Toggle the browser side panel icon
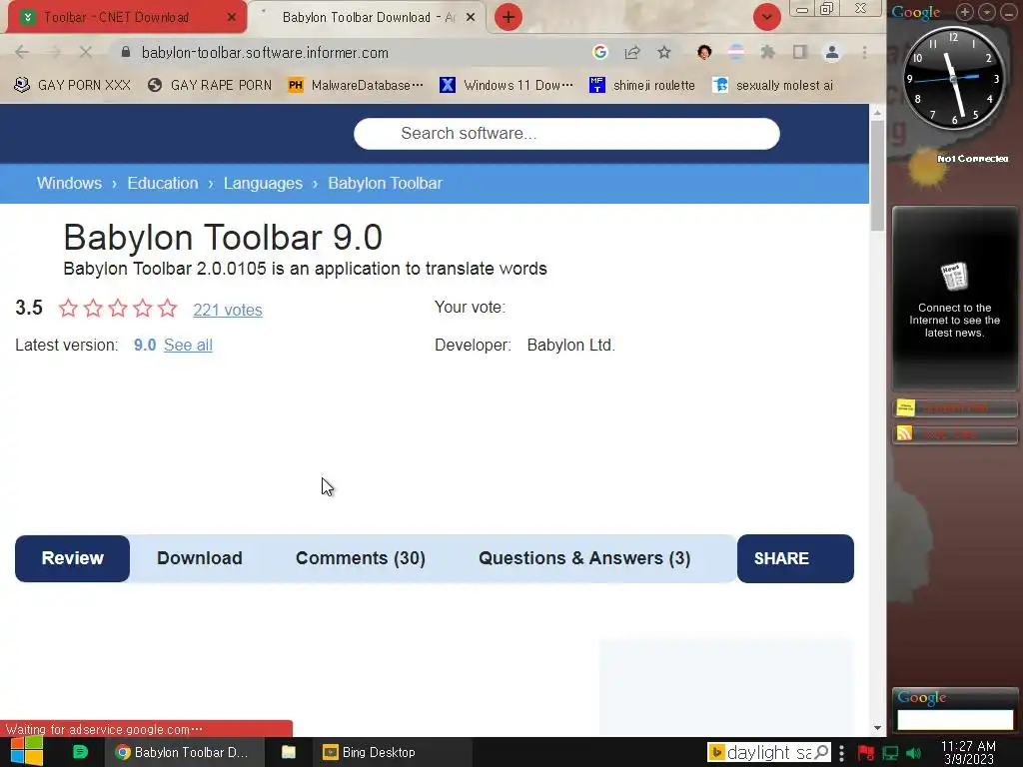Screen dimensions: 1023x767 click(x=800, y=52)
